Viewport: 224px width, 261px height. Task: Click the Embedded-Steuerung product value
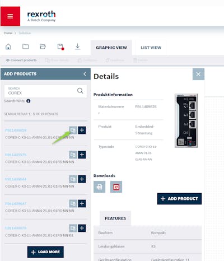pyautogui.click(x=144, y=130)
